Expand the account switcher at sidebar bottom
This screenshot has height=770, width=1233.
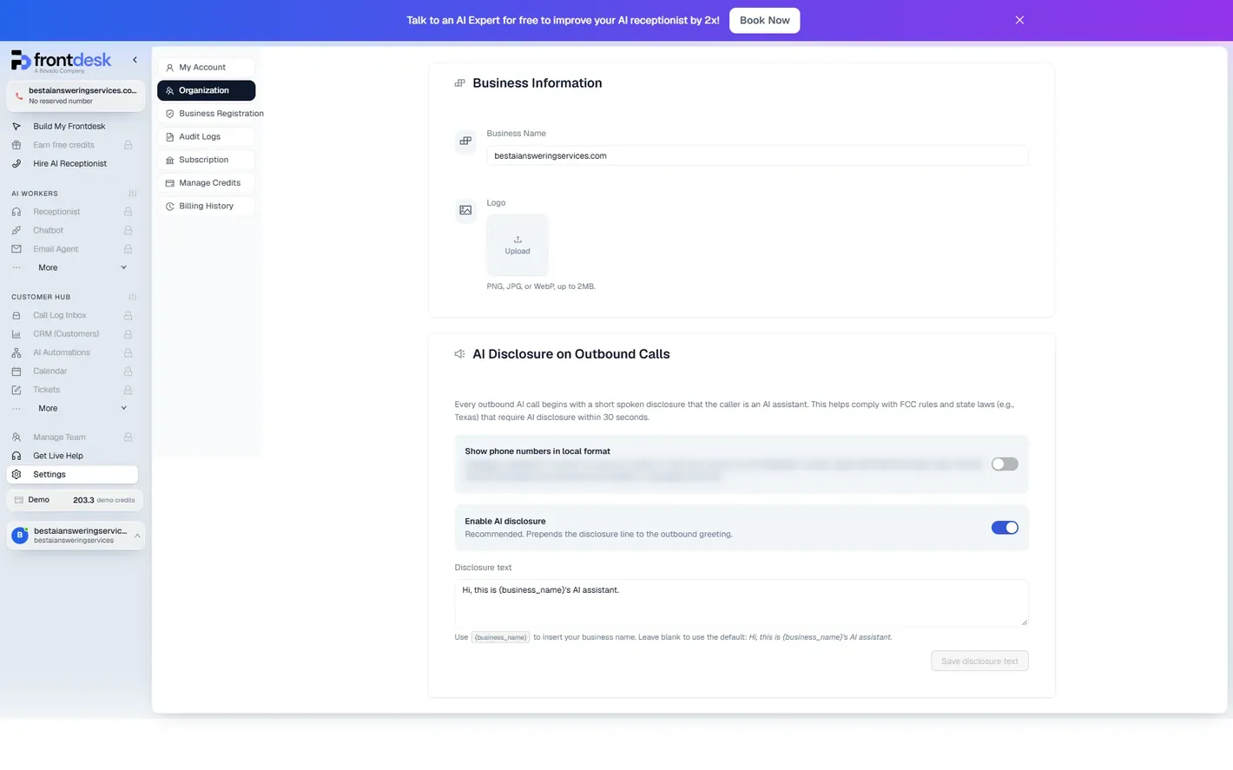point(76,536)
